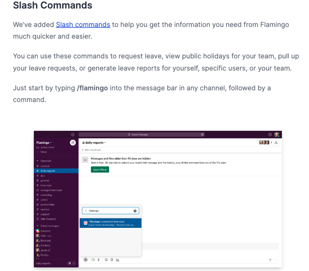The image size is (309, 271).
Task: Open the add people icon
Action: [x=276, y=142]
